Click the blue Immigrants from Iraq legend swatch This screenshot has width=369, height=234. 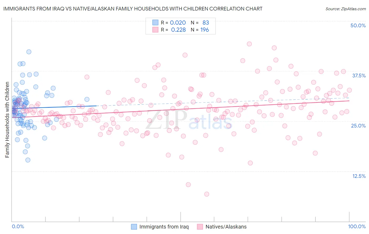[x=134, y=227]
